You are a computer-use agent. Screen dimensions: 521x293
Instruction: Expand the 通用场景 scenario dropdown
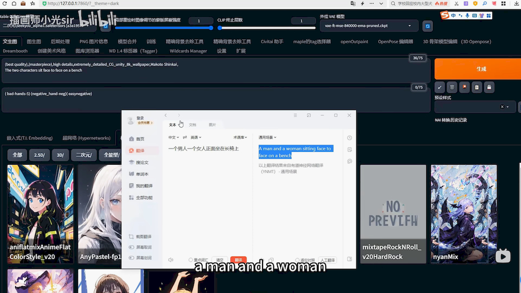coord(267,137)
